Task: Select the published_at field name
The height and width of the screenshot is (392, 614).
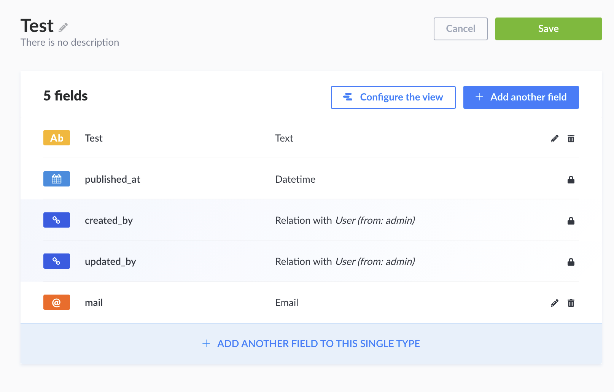Action: [x=113, y=179]
